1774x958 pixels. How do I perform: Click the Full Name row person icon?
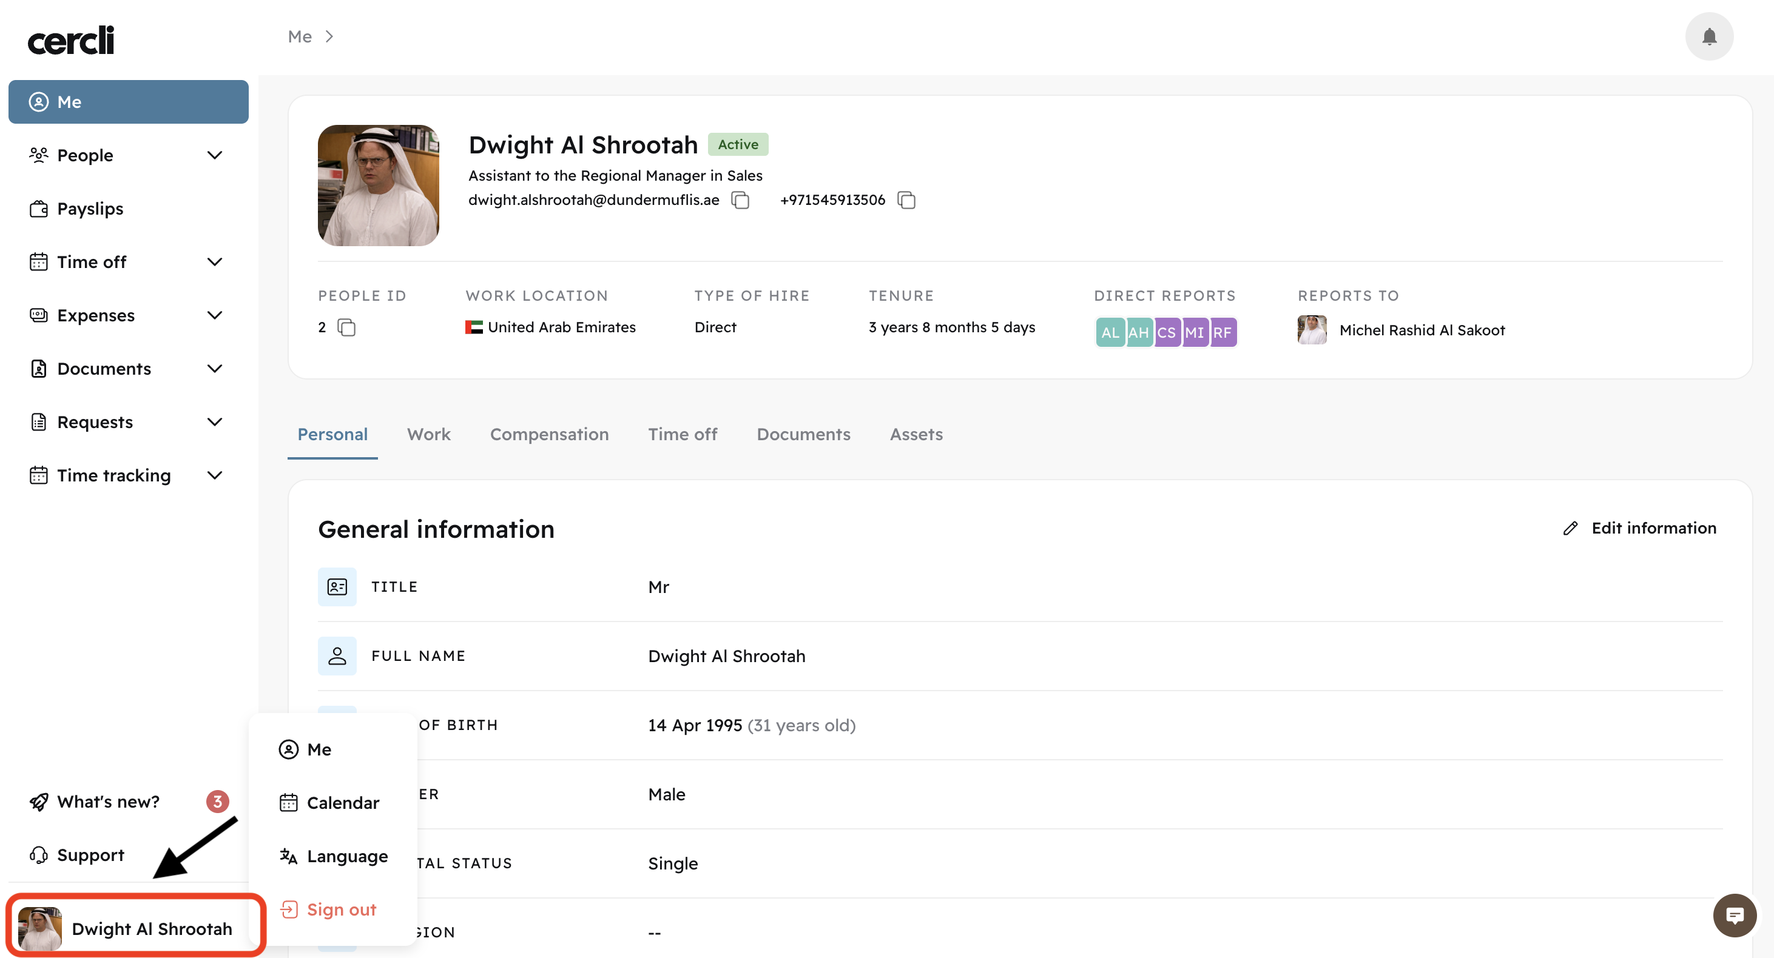click(x=337, y=656)
